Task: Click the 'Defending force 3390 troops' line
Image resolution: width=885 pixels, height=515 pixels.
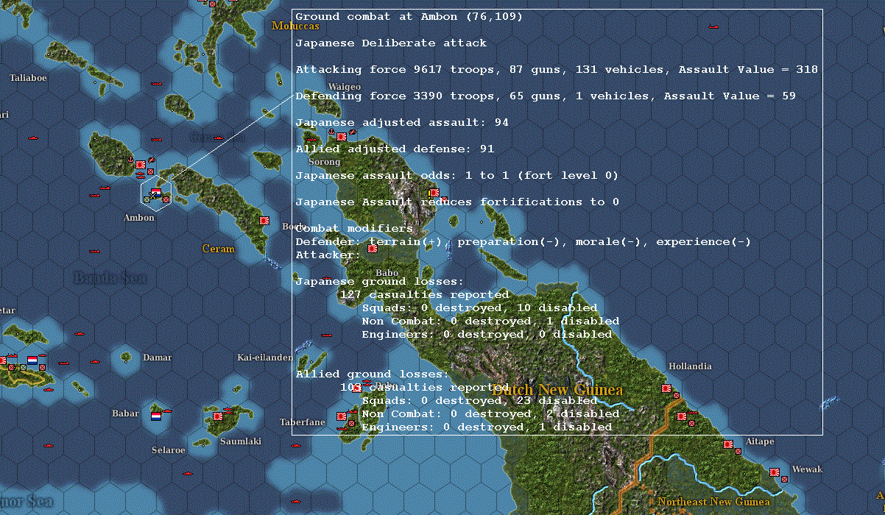Action: tap(546, 96)
